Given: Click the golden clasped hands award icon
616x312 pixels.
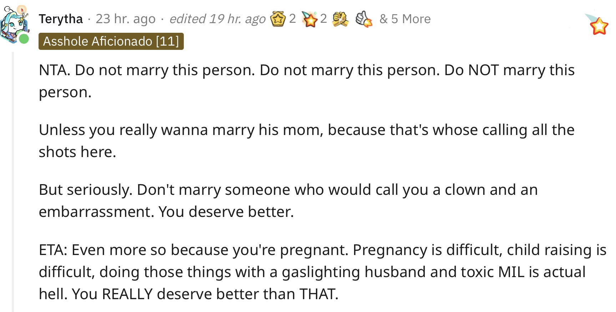Looking at the screenshot, I should pos(340,19).
